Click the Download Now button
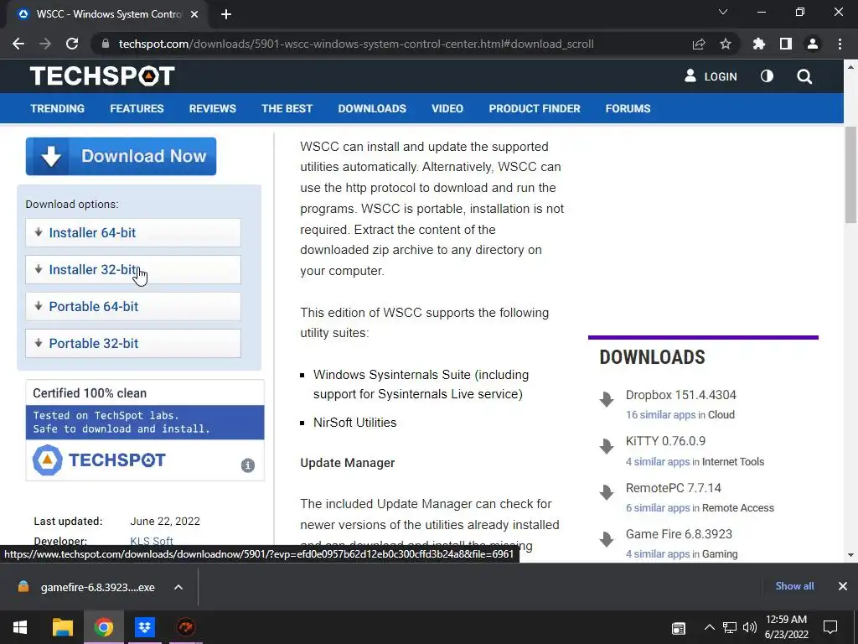Viewport: 858px width, 644px height. 121,156
